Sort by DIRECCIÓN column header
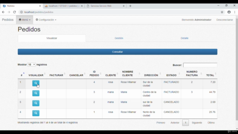238x134 pixels. 151,74
